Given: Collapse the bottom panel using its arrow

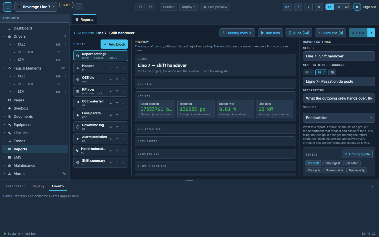Looking at the screenshot, I should [x=373, y=186].
